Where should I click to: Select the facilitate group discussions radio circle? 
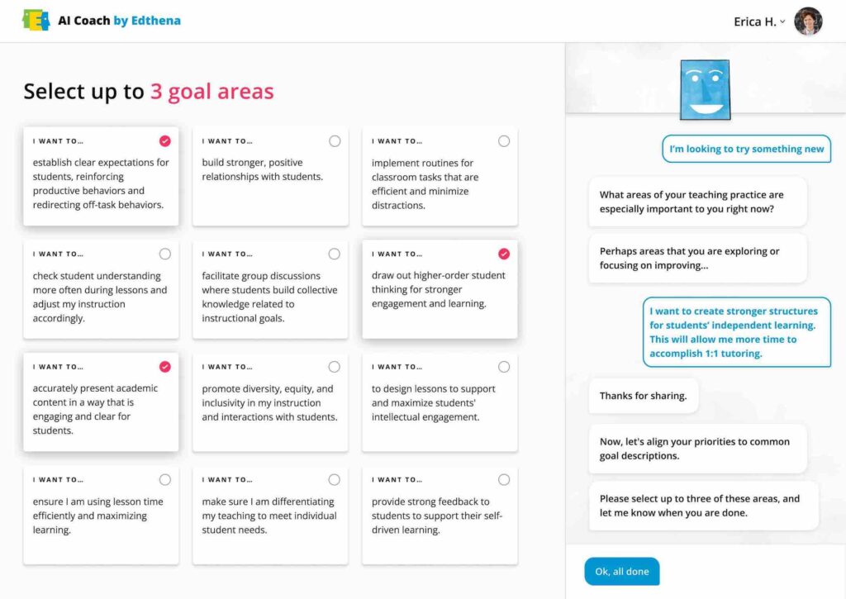coord(335,254)
